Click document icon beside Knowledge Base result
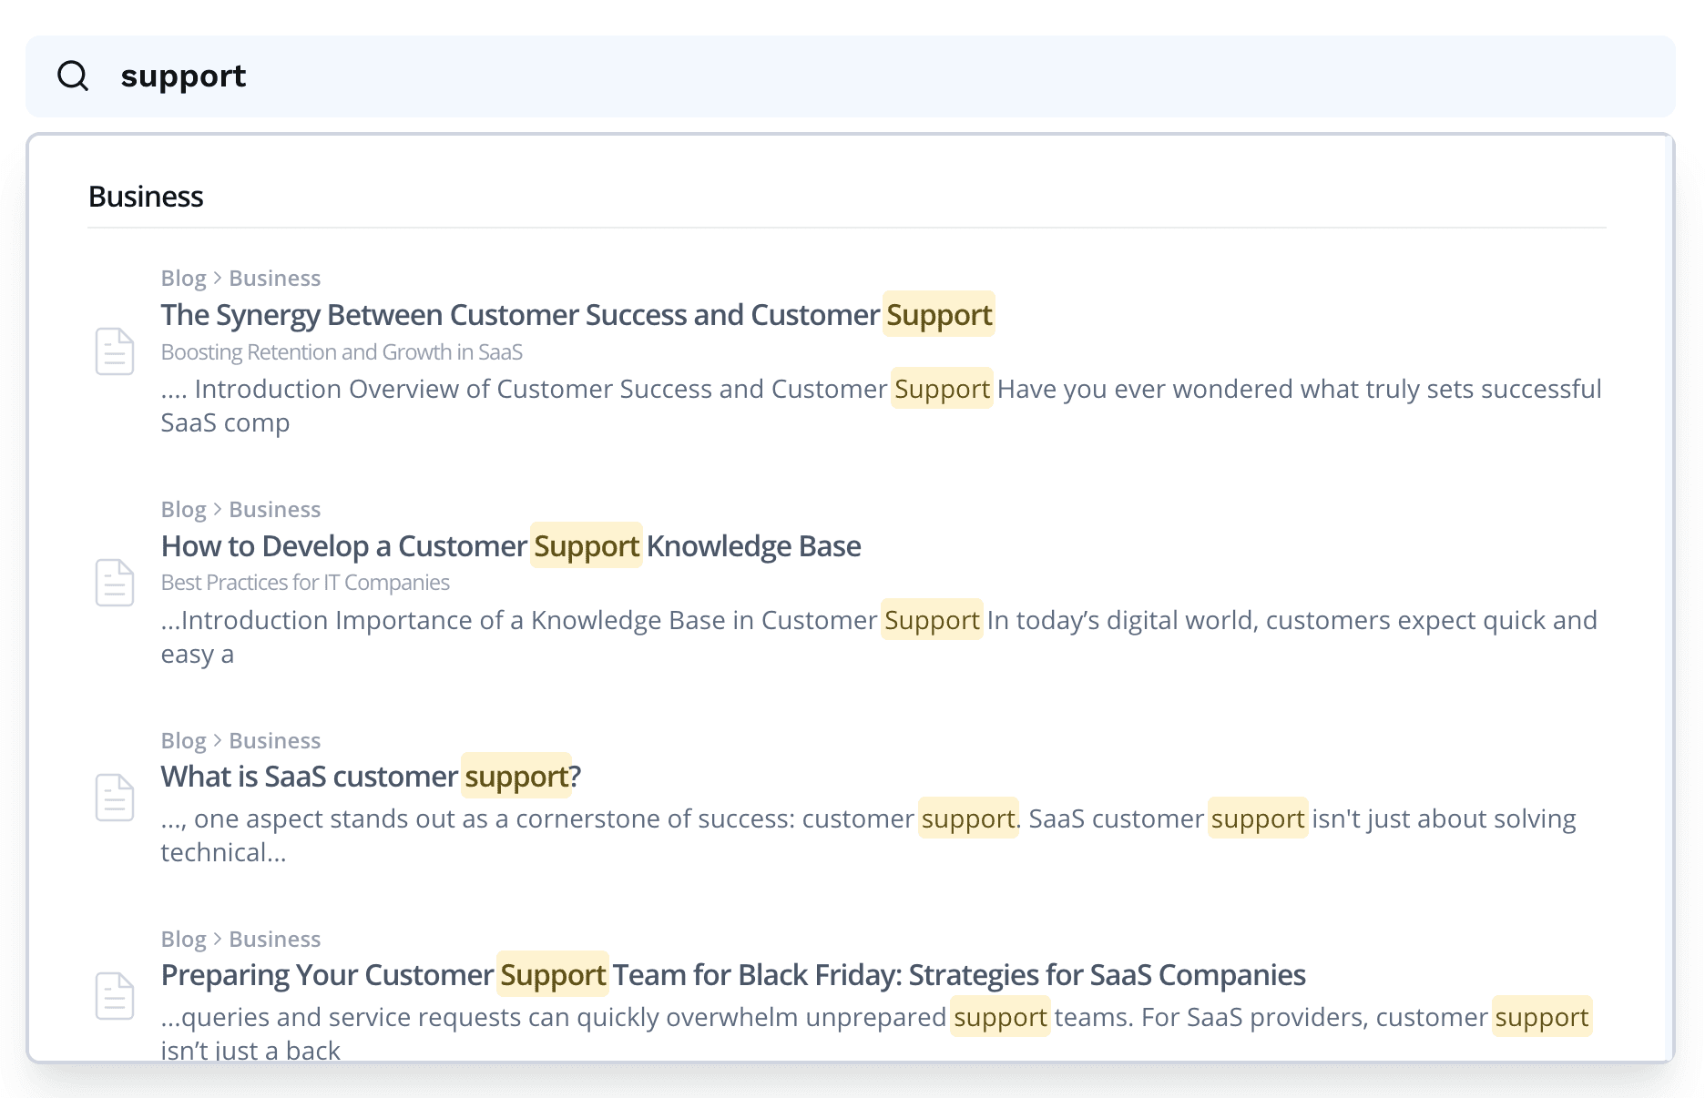 (x=115, y=583)
